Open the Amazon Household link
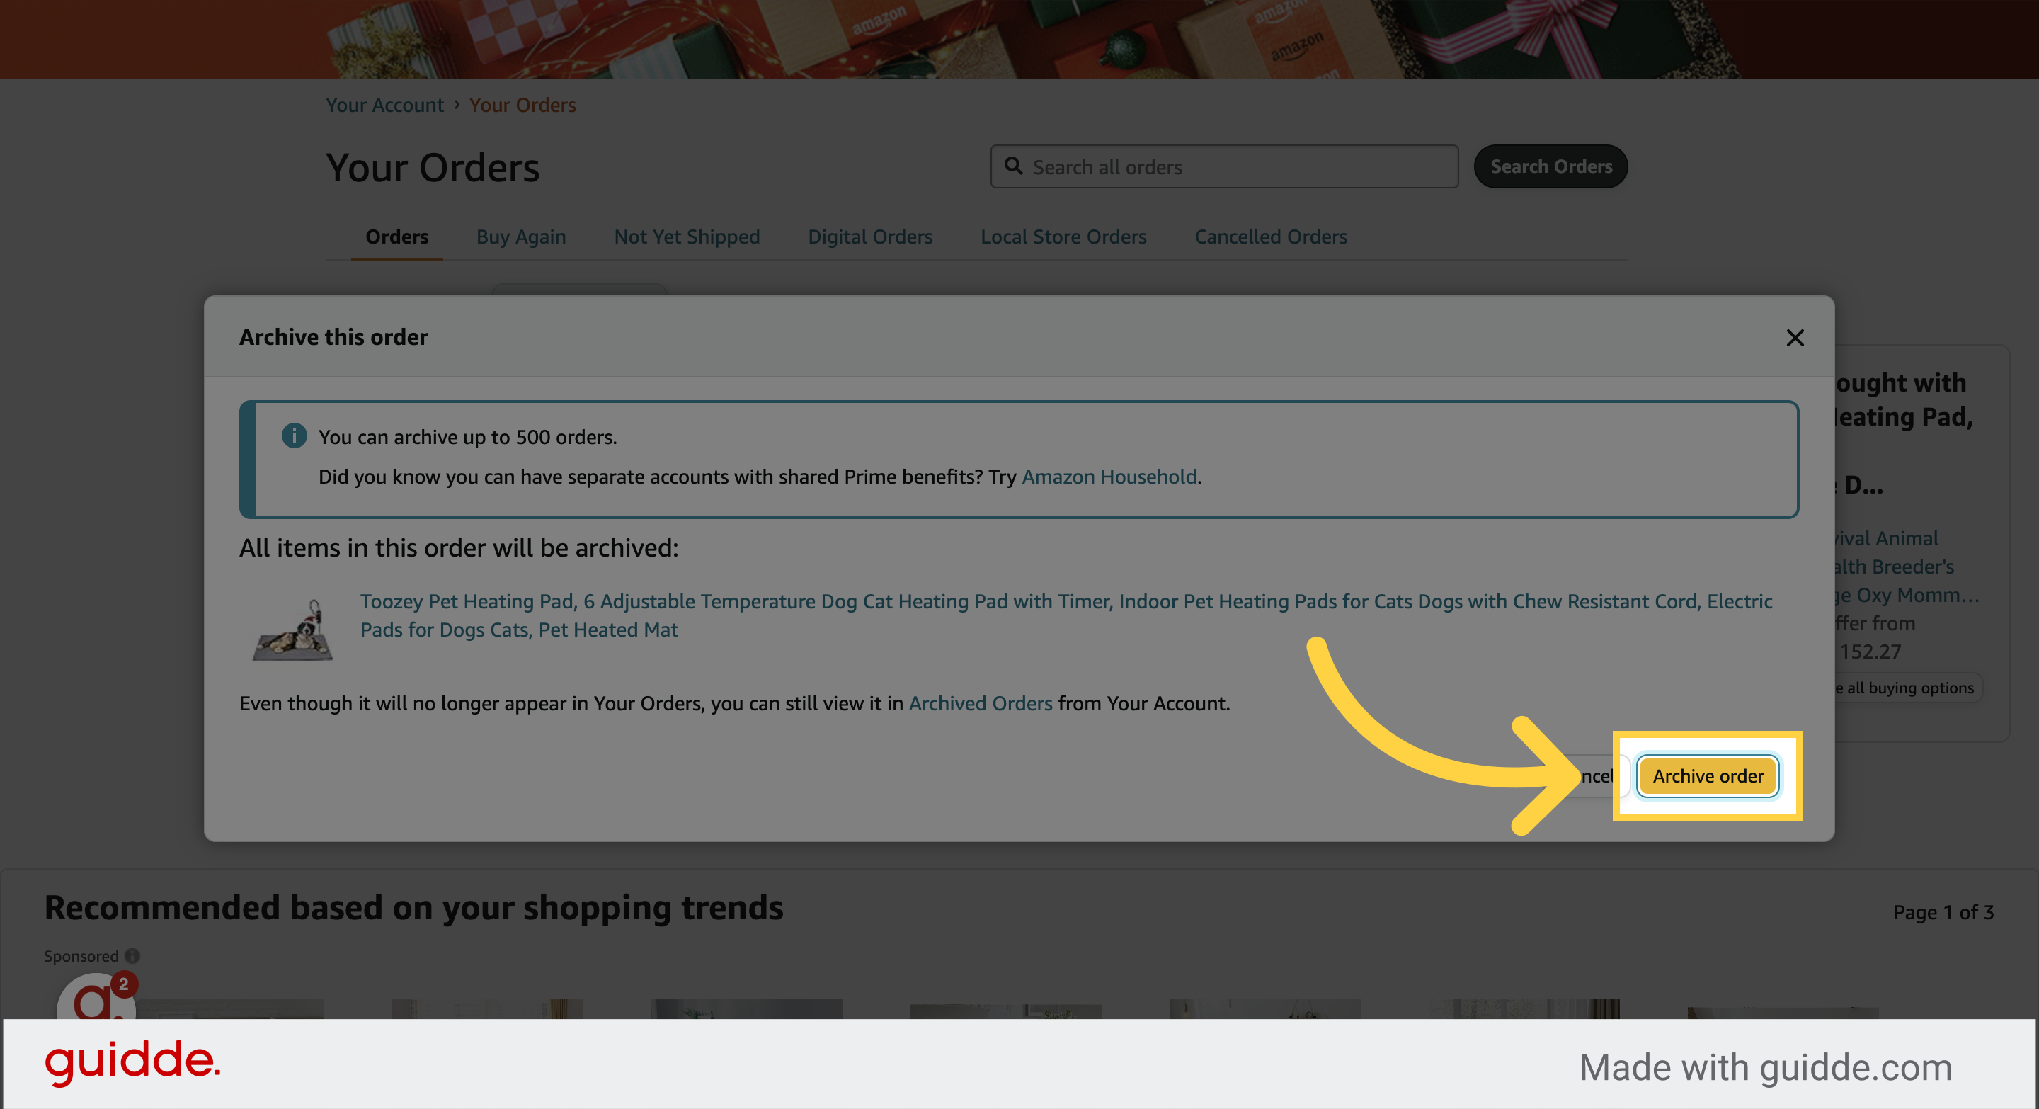Viewport: 2039px width, 1109px height. pos(1108,477)
